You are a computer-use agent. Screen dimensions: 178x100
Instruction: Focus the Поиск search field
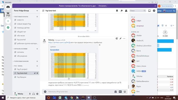coord(138,11)
